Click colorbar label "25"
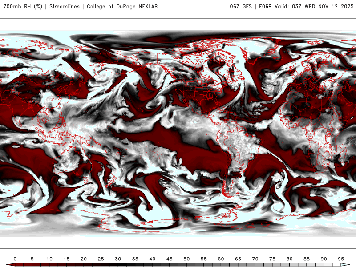The width and height of the screenshot is (356, 267). 101,259
